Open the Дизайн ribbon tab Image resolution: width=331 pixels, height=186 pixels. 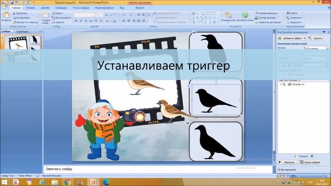(x=45, y=8)
